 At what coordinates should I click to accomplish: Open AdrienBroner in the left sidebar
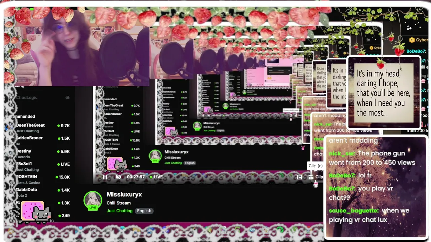pos(29,138)
